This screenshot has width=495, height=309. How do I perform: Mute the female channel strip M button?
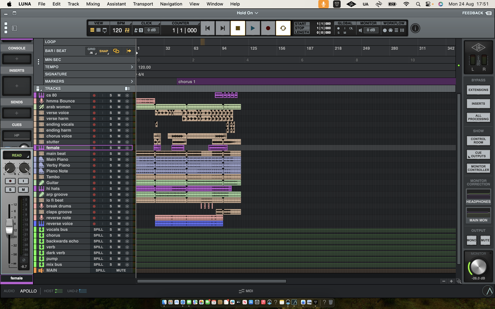(23, 189)
